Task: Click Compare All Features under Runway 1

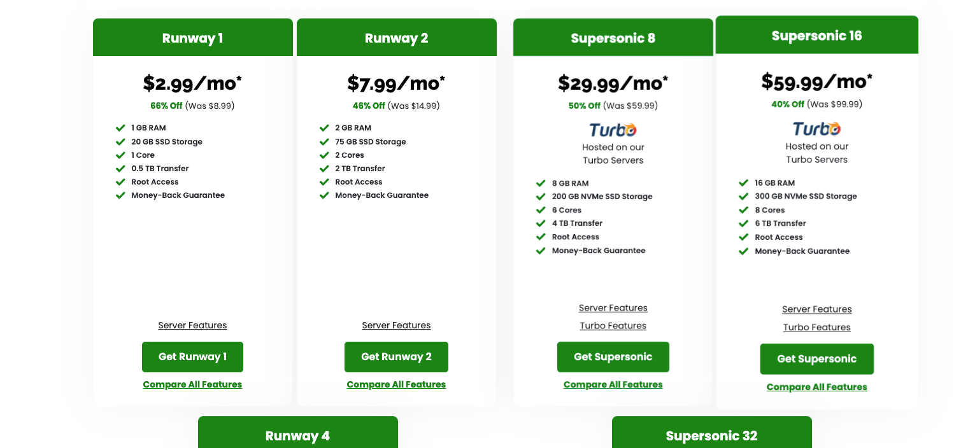Action: (192, 384)
